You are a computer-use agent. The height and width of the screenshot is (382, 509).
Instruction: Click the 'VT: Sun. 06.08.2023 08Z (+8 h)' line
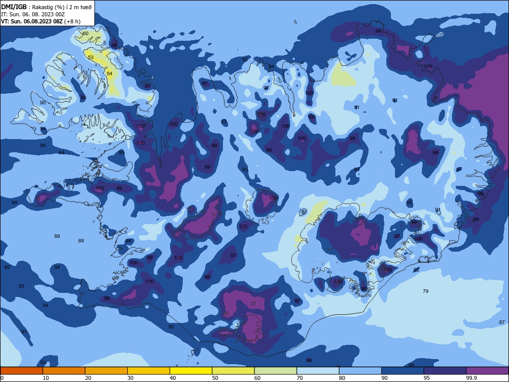coord(41,21)
